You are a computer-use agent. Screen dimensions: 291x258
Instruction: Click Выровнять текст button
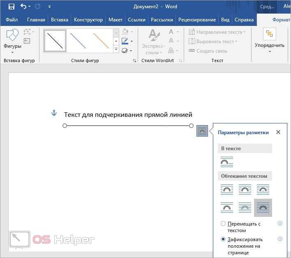coord(213,42)
